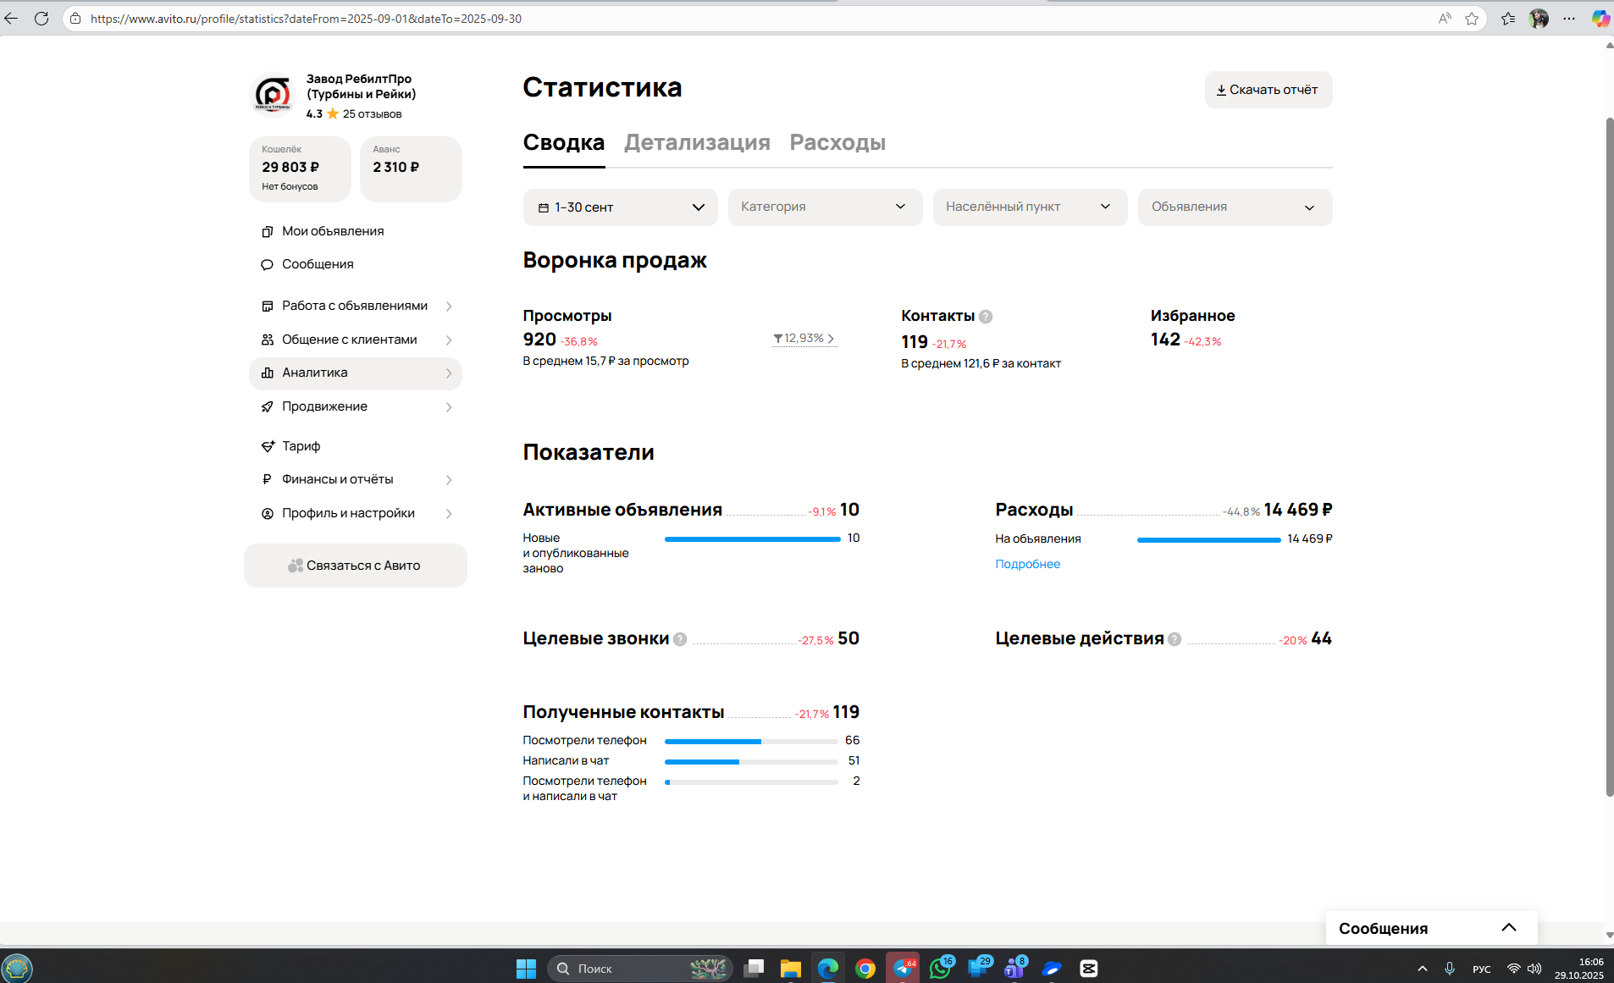Click the help icon next to Контакты
This screenshot has width=1614, height=983.
click(986, 317)
